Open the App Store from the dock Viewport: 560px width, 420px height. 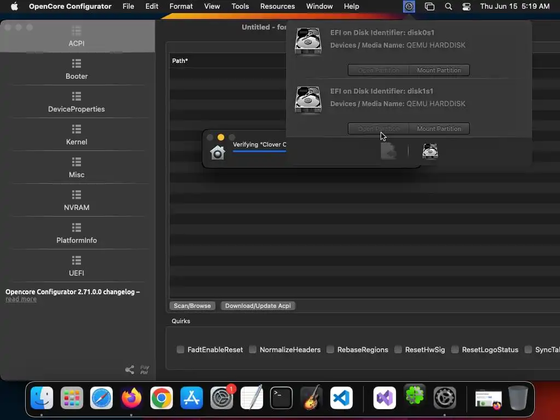click(x=191, y=398)
